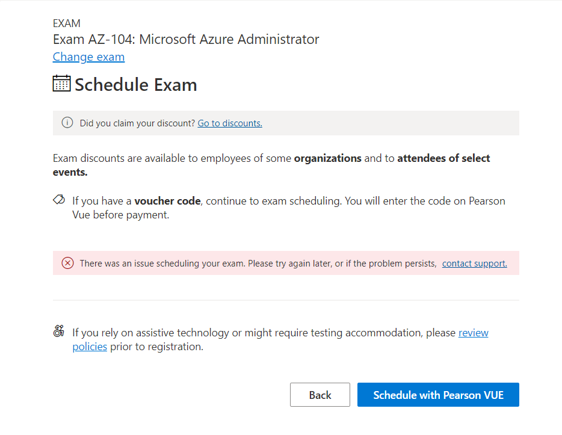
Task: Follow the contact support link
Action: pos(474,263)
